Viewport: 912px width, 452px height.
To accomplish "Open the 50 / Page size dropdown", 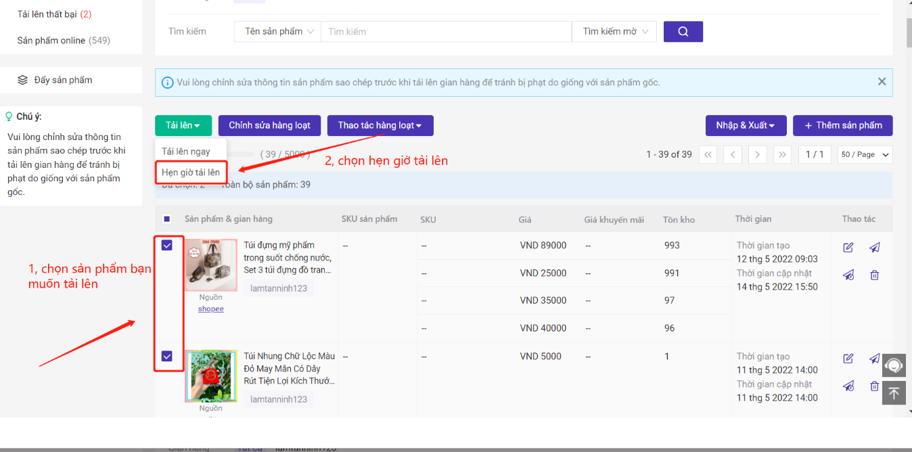I will [x=865, y=155].
